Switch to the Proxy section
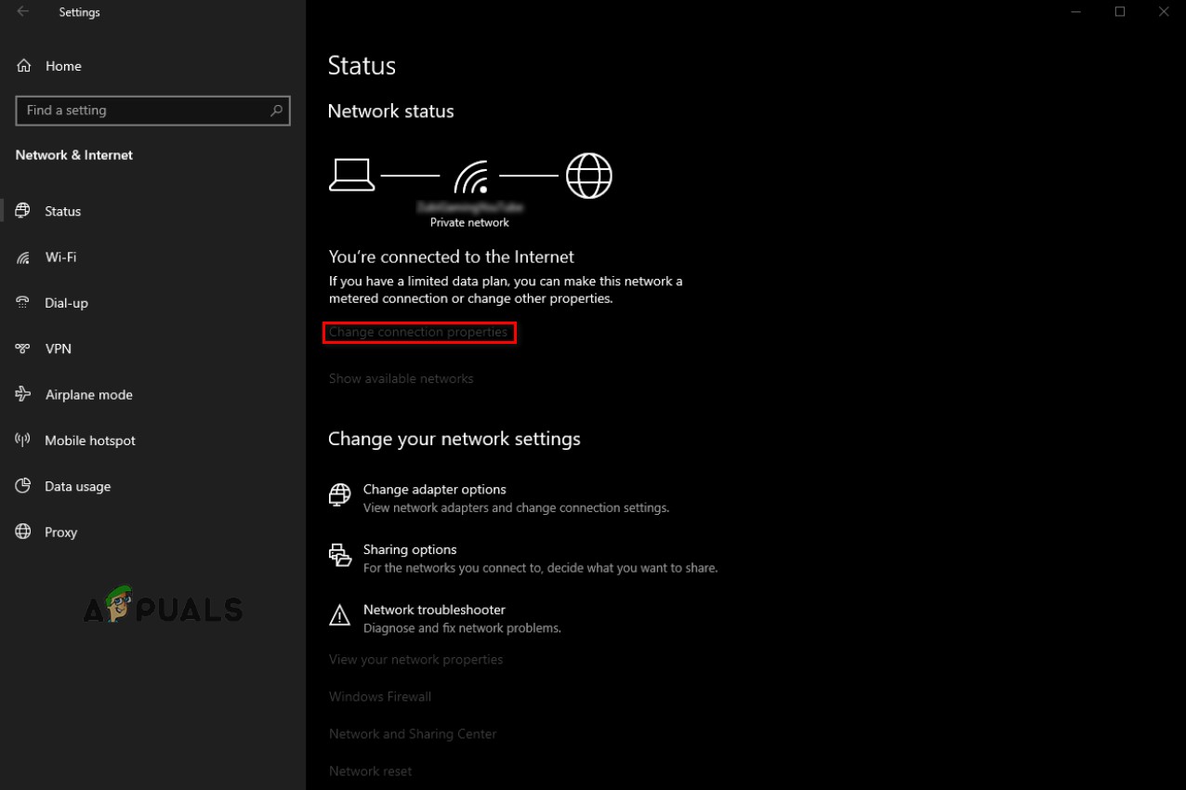Image resolution: width=1186 pixels, height=790 pixels. coord(60,532)
